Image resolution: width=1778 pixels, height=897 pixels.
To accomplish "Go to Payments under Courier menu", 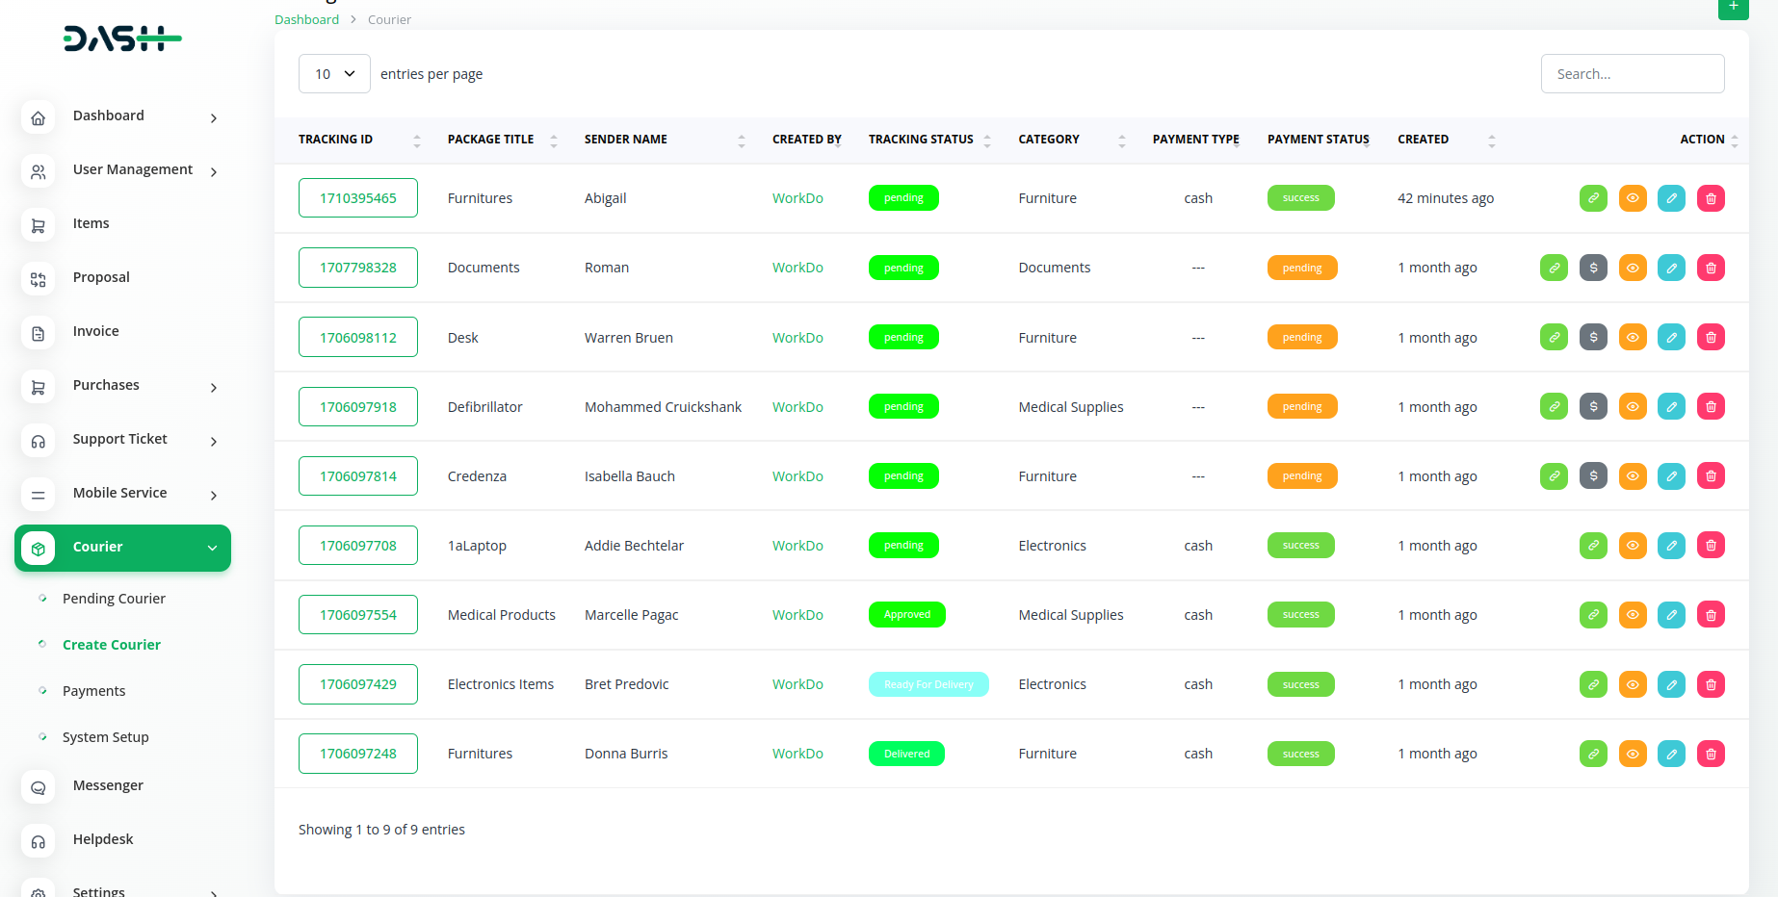I will pyautogui.click(x=93, y=691).
